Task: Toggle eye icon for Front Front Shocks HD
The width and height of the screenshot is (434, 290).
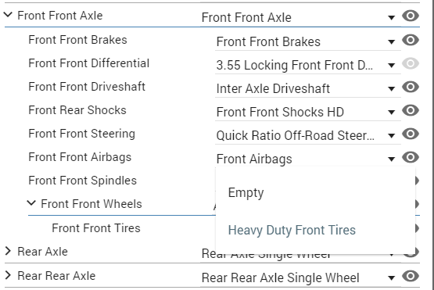Action: [x=411, y=111]
